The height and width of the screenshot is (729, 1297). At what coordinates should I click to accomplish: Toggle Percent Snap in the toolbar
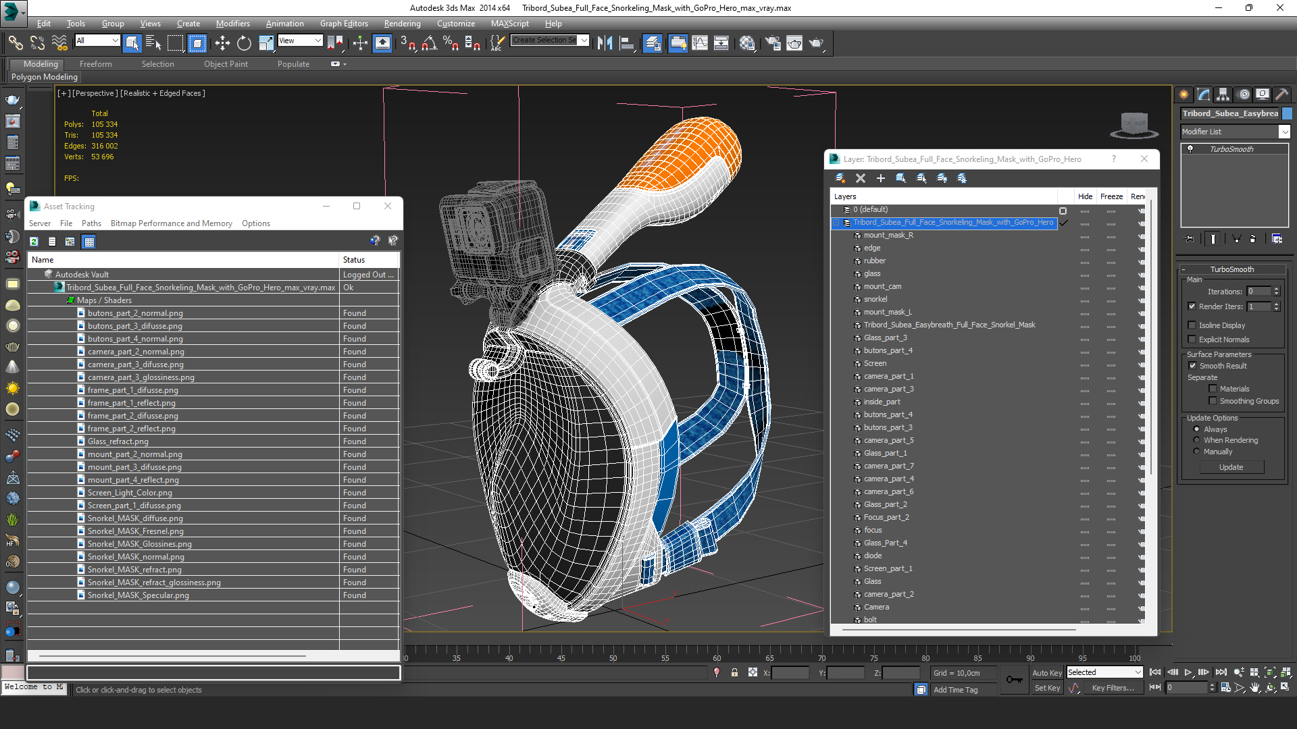click(451, 43)
